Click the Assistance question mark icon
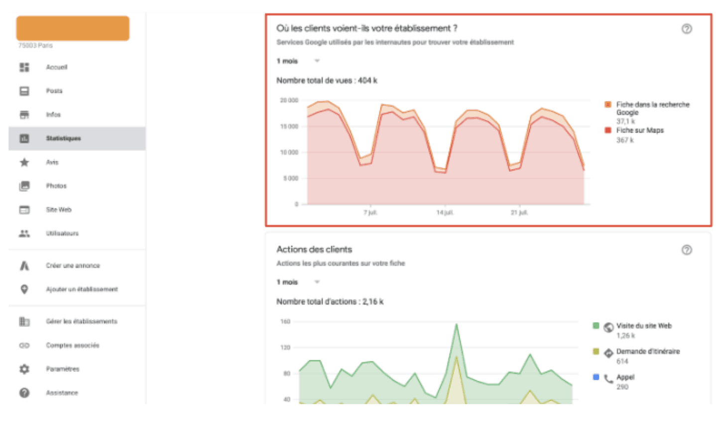 click(24, 393)
